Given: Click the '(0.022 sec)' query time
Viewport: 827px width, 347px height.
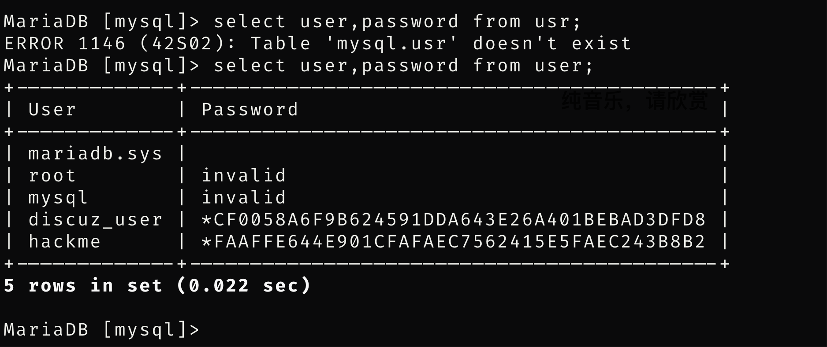Looking at the screenshot, I should 244,286.
